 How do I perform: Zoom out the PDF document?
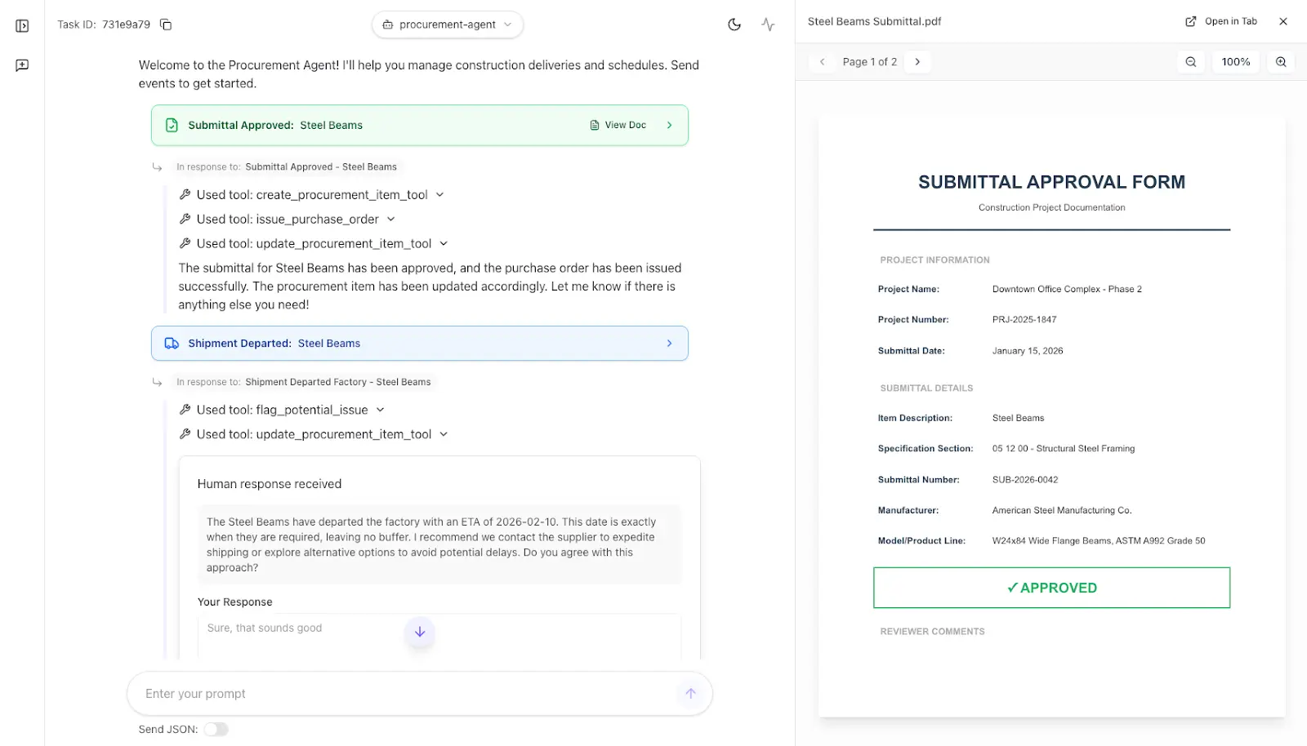pyautogui.click(x=1191, y=62)
